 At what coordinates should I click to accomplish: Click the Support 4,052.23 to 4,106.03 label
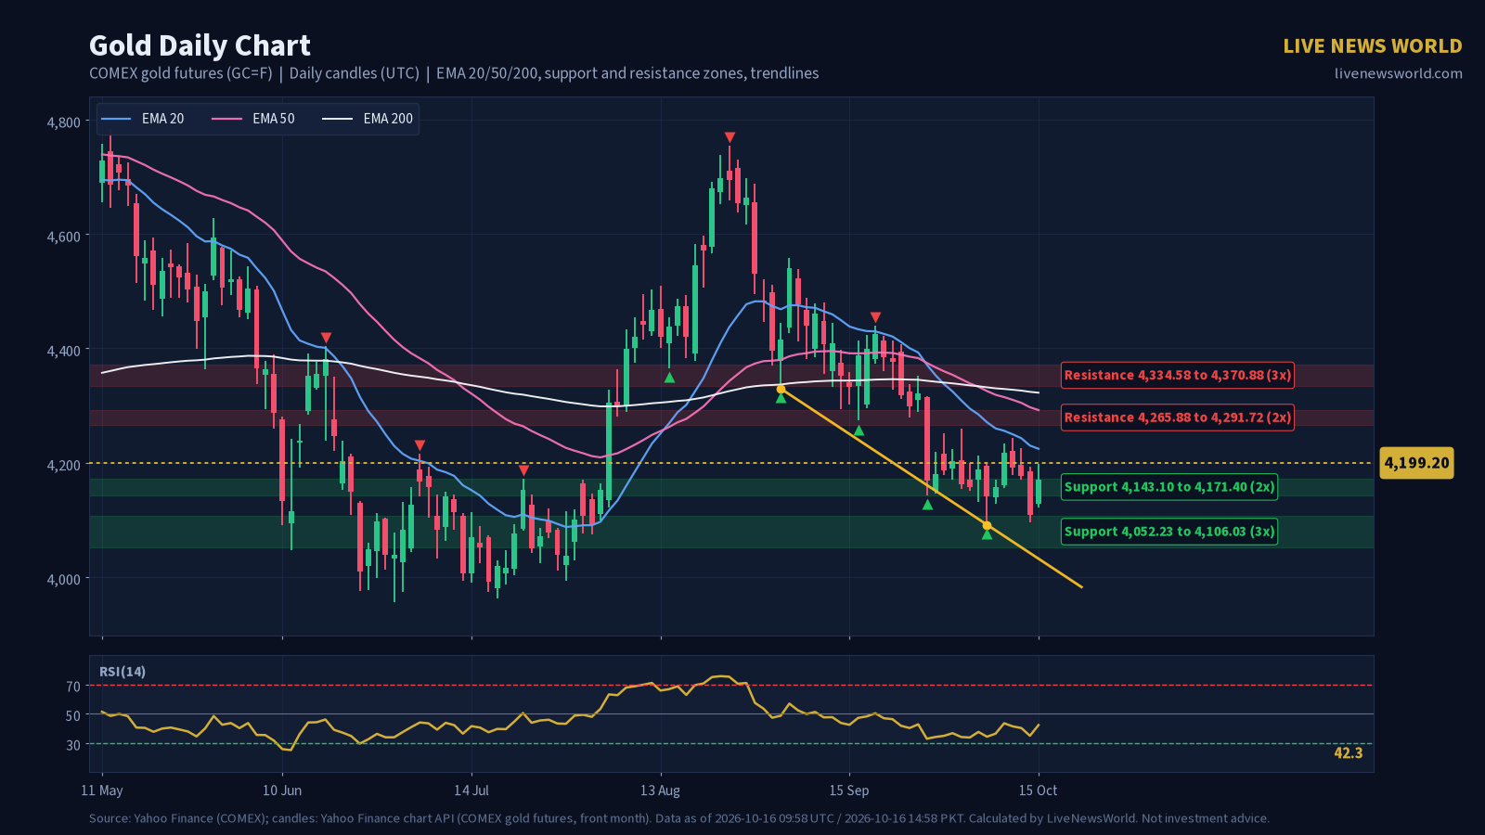tap(1169, 532)
